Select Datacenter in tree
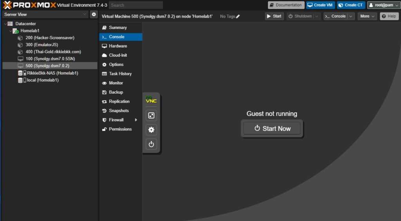 click(50, 24)
